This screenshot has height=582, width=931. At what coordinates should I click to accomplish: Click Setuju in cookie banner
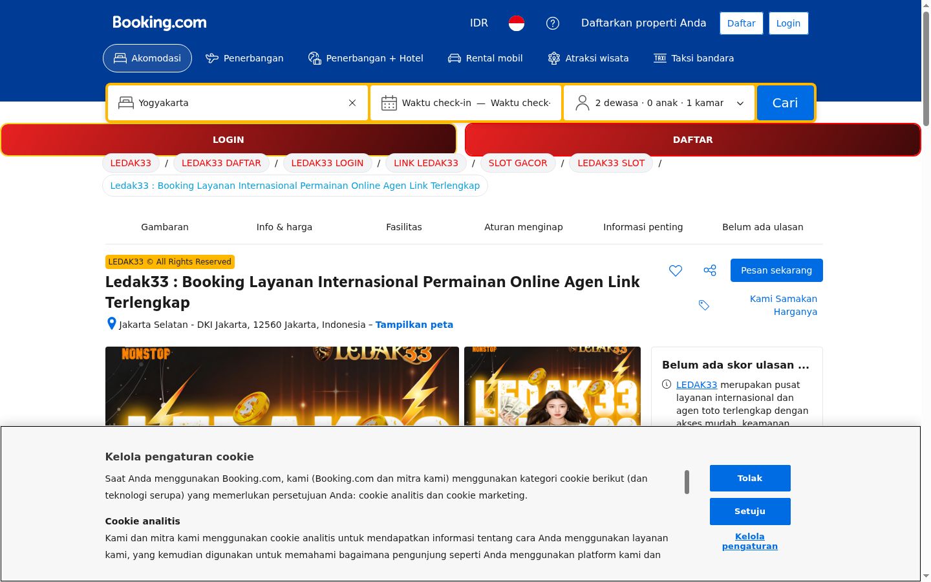tap(750, 512)
